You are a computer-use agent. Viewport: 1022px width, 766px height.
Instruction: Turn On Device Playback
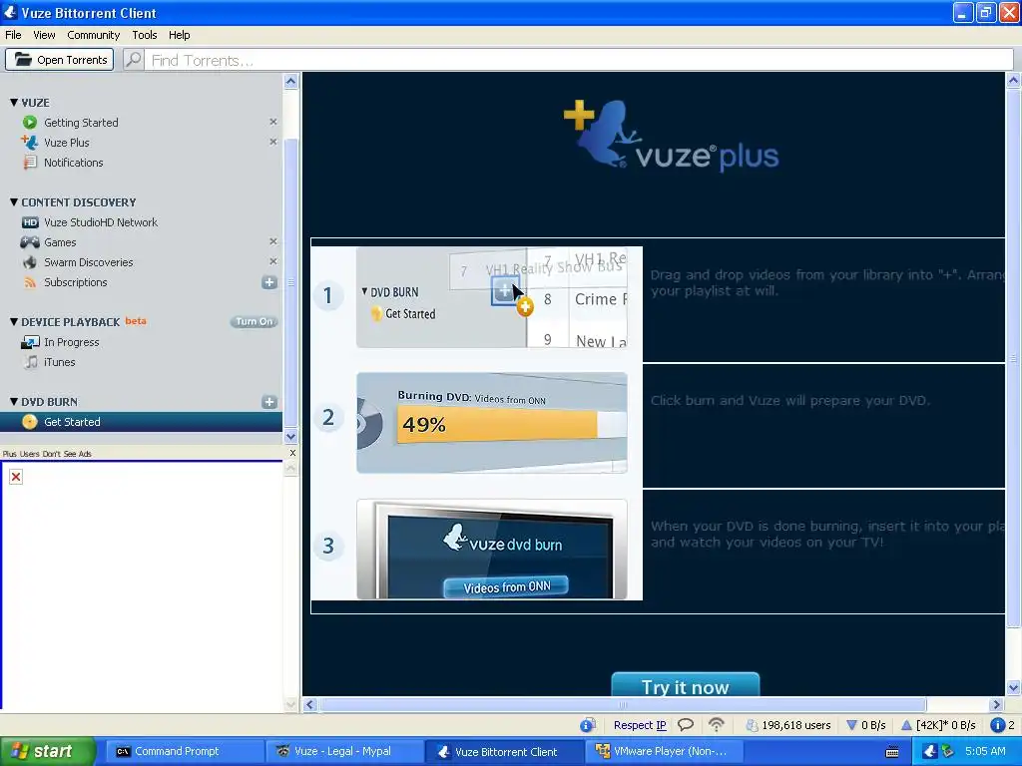254,322
